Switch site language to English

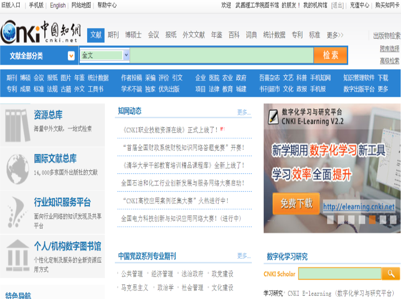(x=58, y=6)
